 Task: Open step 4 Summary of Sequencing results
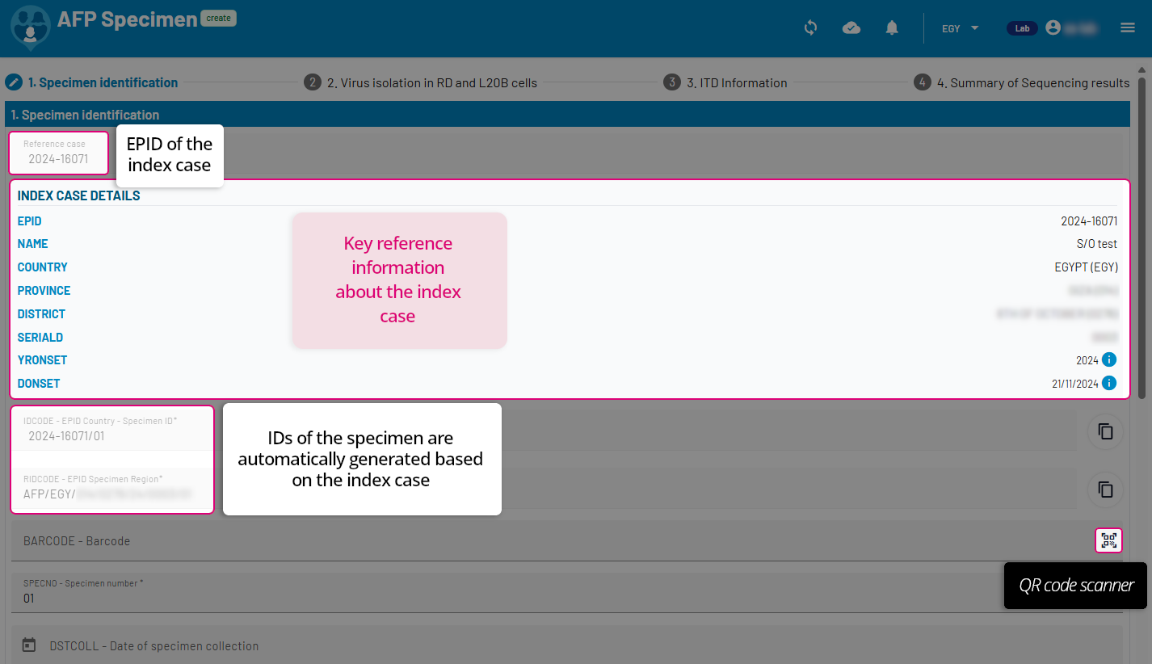coord(1022,82)
